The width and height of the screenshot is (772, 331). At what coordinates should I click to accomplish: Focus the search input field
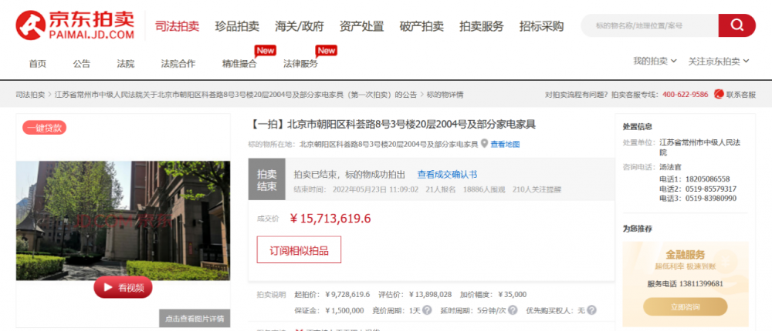[x=649, y=25]
